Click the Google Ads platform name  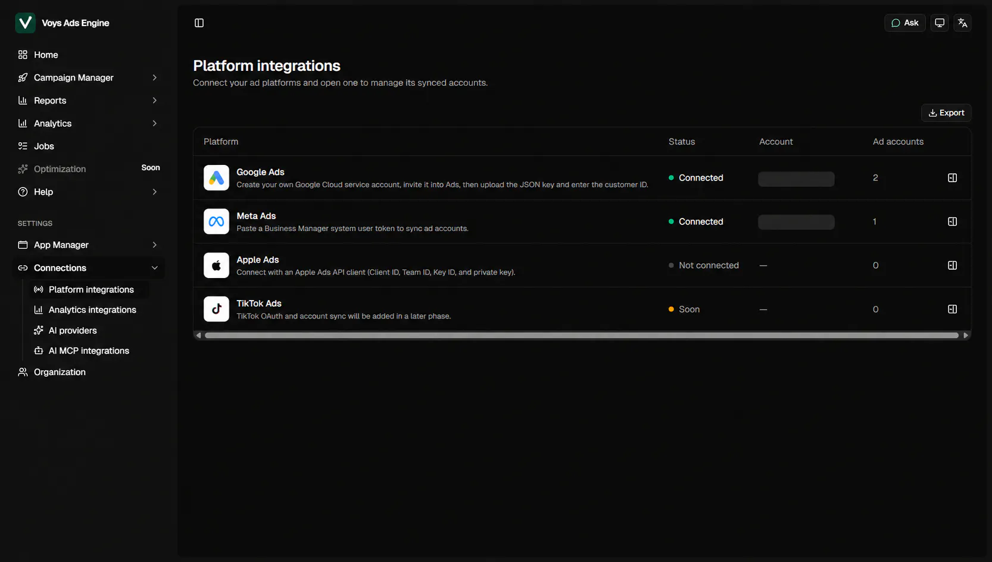[x=260, y=173]
